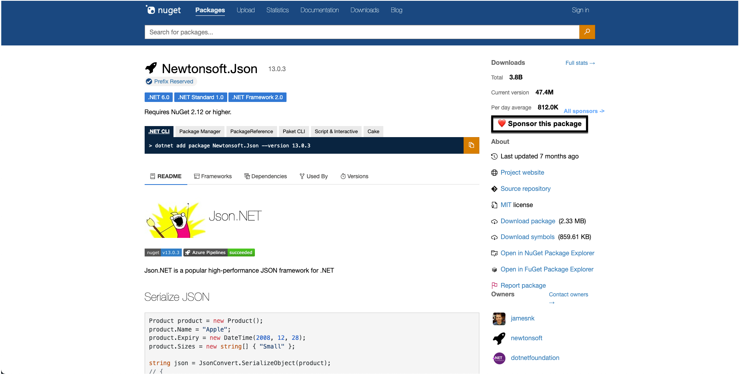Screen dimensions: 739x375
Task: Open the MIT license link
Action: (x=506, y=205)
